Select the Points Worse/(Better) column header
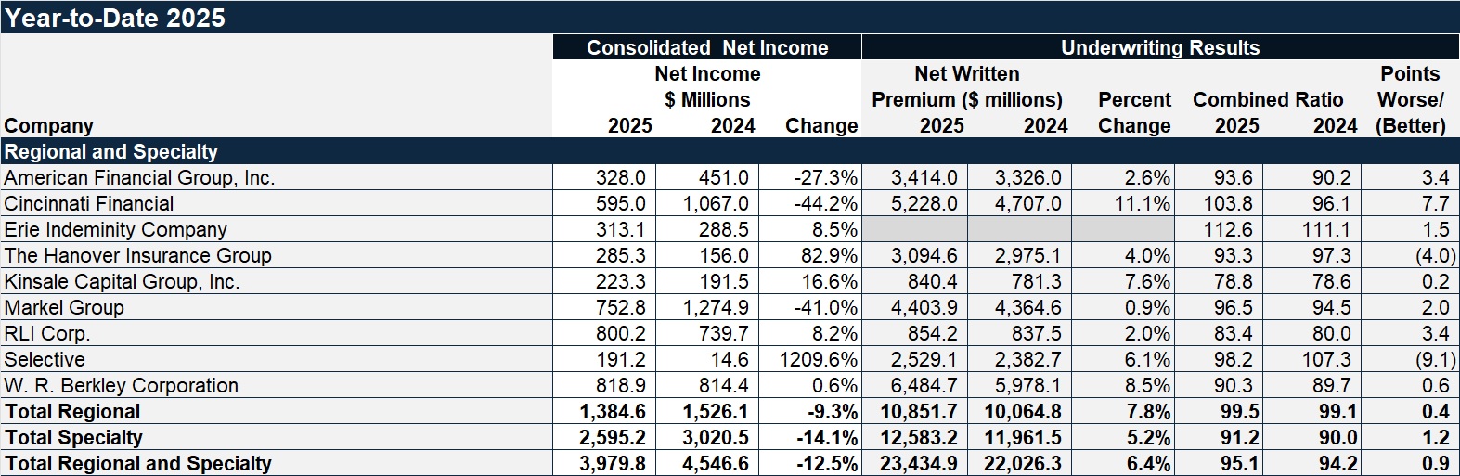Screen dimensions: 1460x476 [x=1410, y=99]
